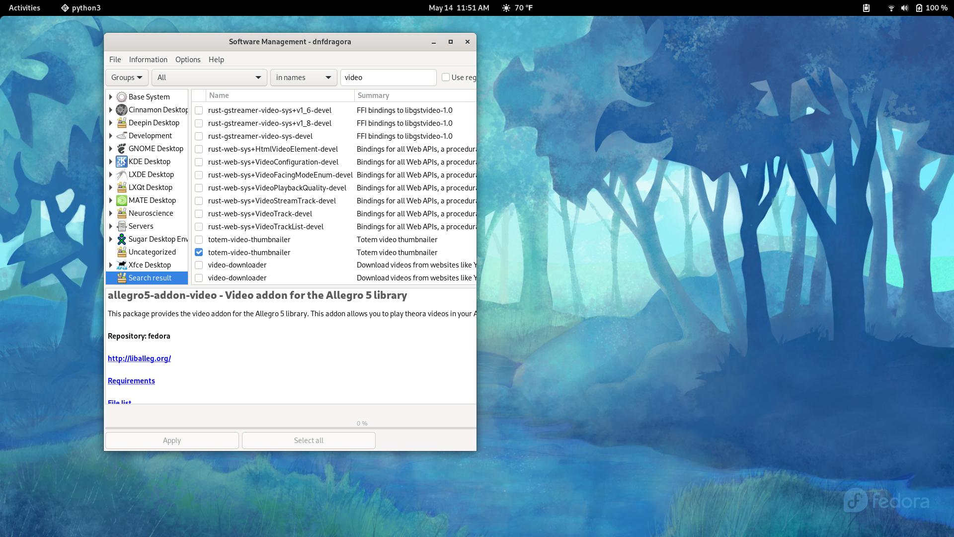Check the rust-web-sys+VideoPlaybackQuality-devel package

tap(199, 188)
